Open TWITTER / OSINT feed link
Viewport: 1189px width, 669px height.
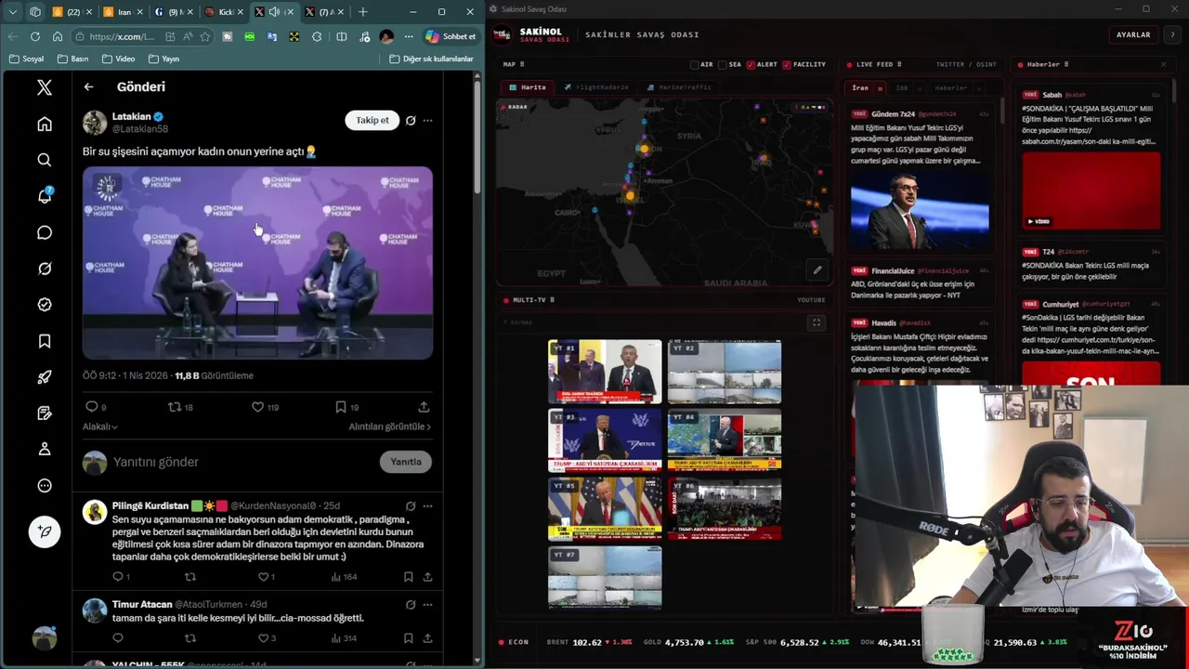pyautogui.click(x=966, y=65)
